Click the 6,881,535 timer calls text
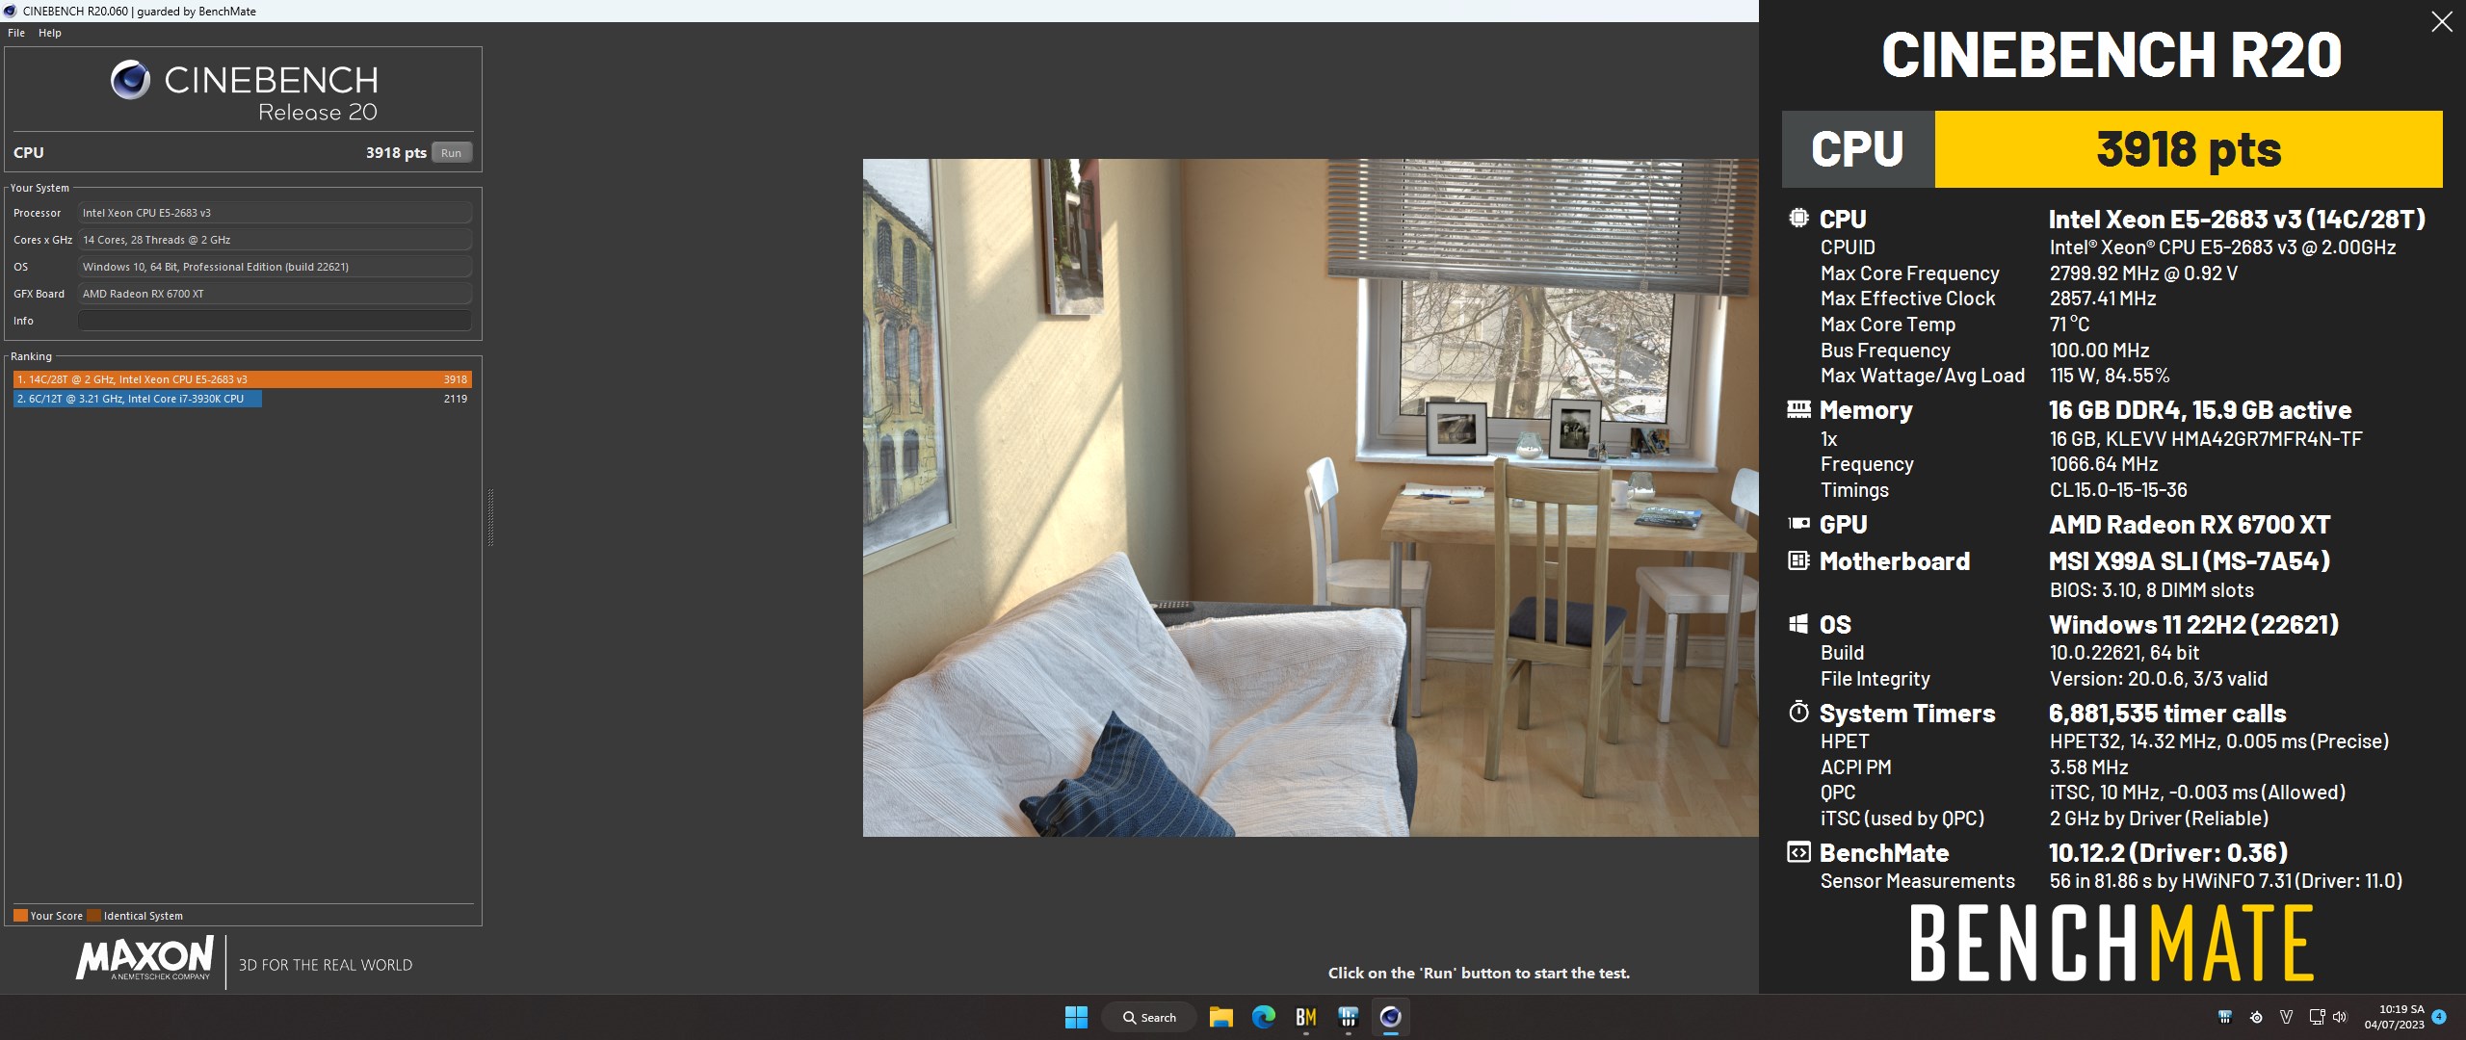This screenshot has height=1040, width=2466. pyautogui.click(x=2167, y=714)
